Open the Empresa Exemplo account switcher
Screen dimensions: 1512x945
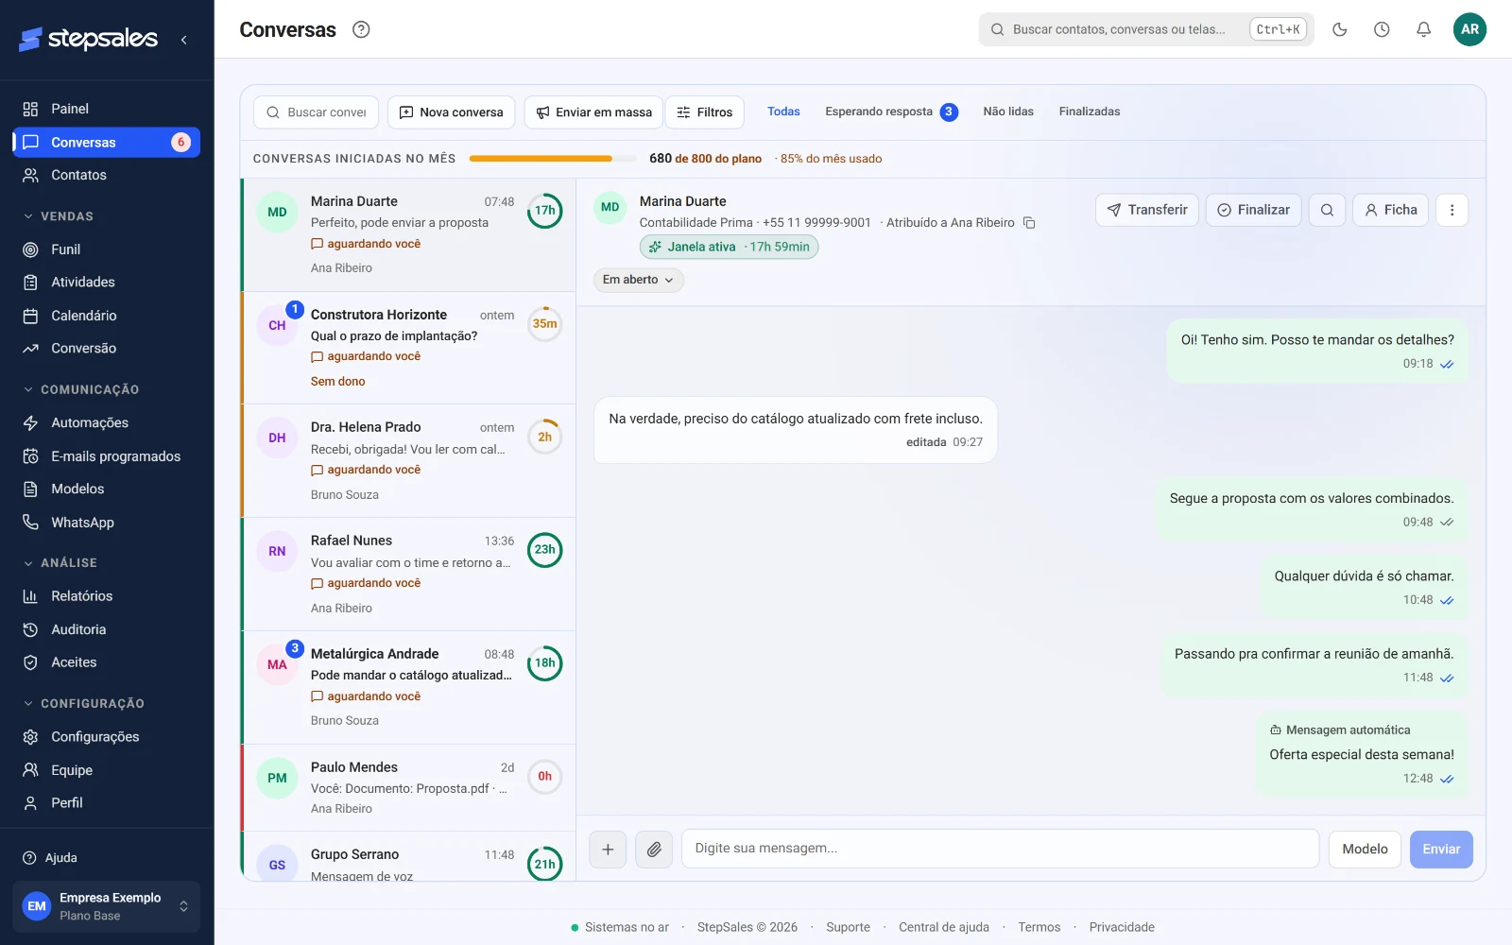tap(107, 906)
